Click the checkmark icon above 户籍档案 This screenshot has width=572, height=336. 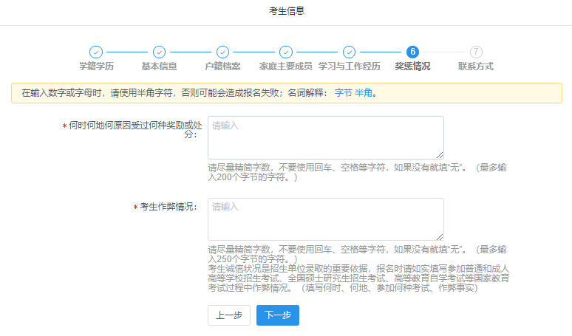tap(222, 52)
